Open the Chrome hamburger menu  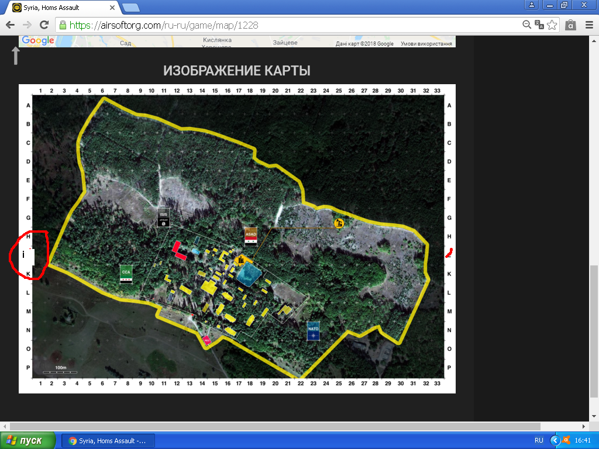pos(589,25)
